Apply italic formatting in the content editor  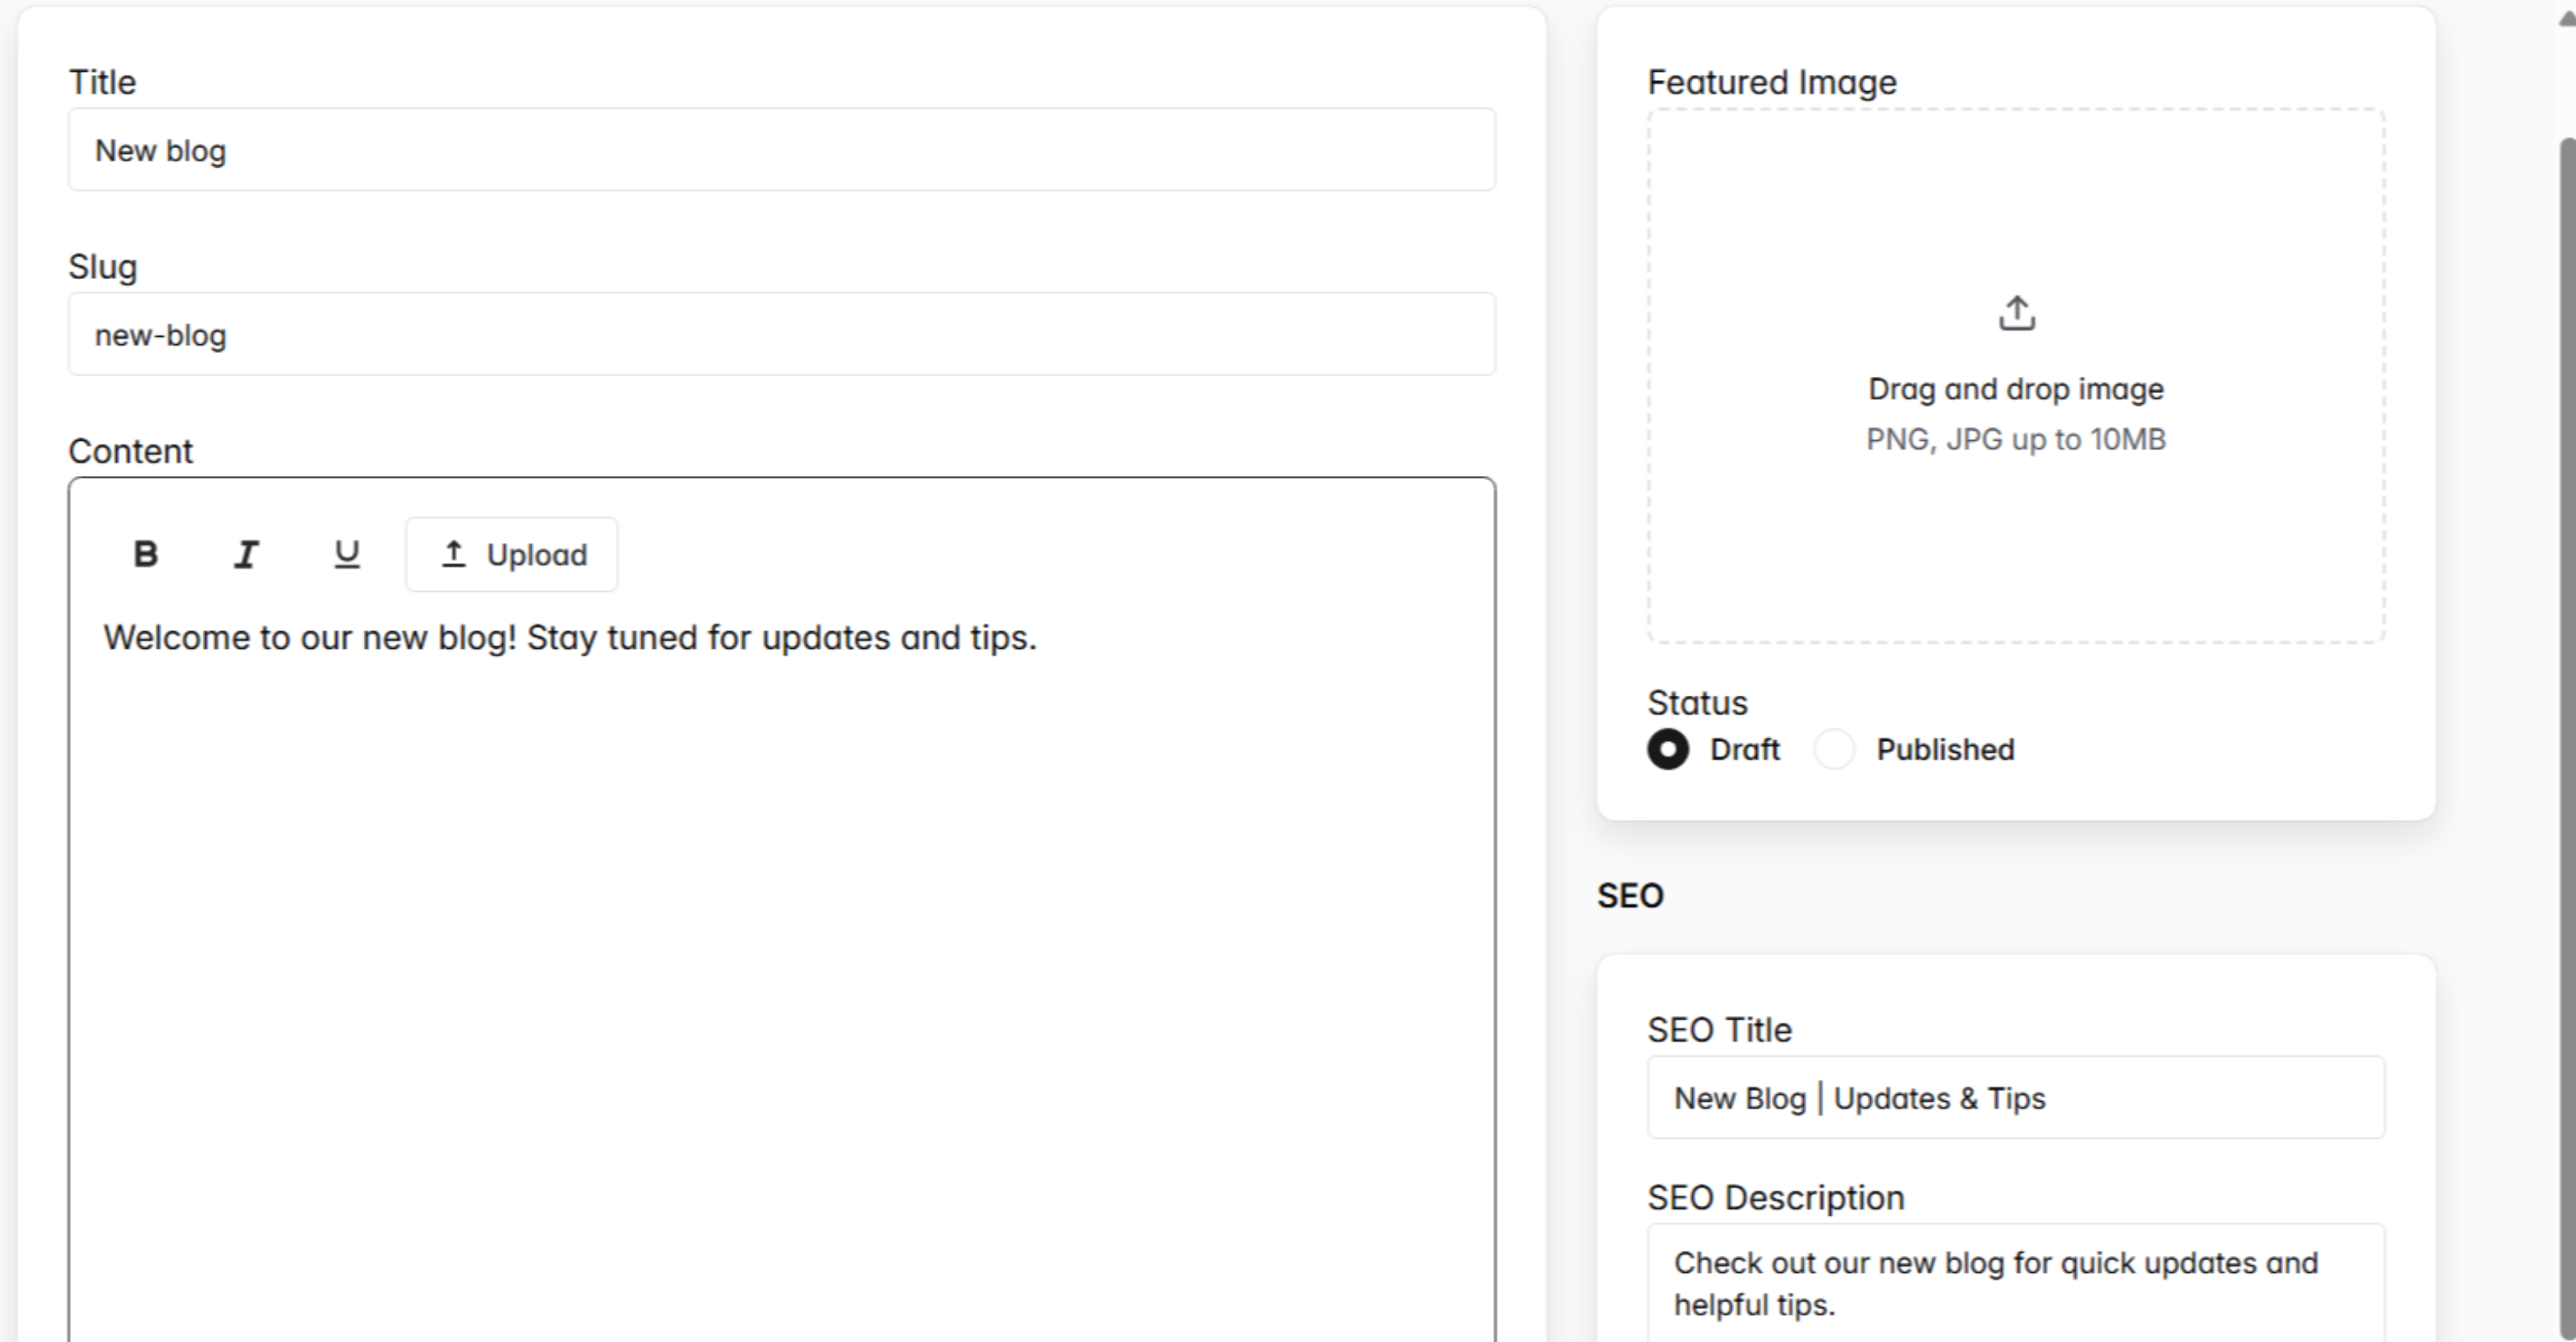click(x=246, y=555)
